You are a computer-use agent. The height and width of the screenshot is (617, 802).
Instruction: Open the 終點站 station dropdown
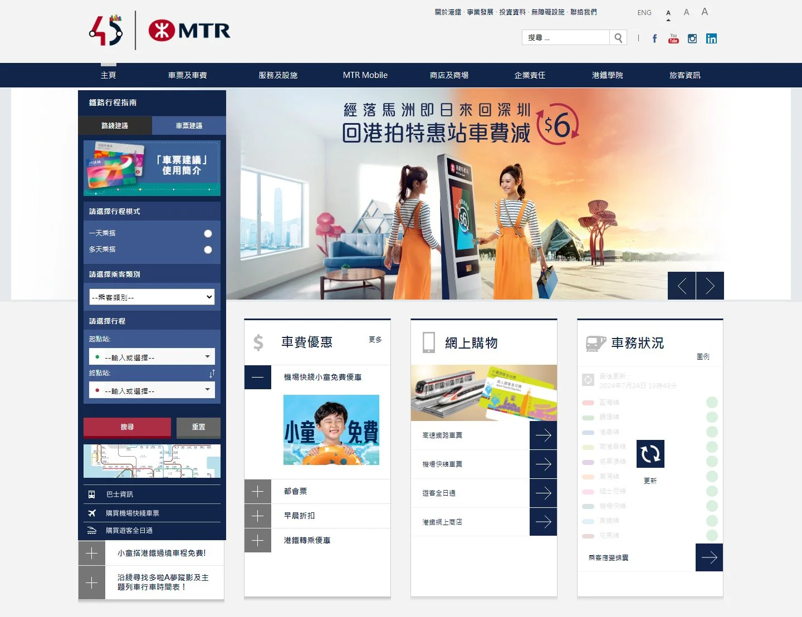pyautogui.click(x=152, y=390)
